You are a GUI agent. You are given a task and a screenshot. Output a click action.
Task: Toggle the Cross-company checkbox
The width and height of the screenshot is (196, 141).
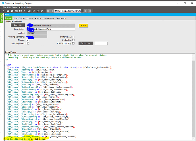point(73,43)
